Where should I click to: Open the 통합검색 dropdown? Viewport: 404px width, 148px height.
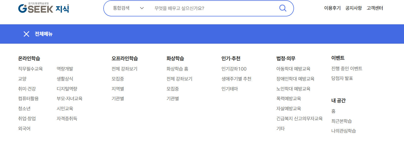coord(128,8)
